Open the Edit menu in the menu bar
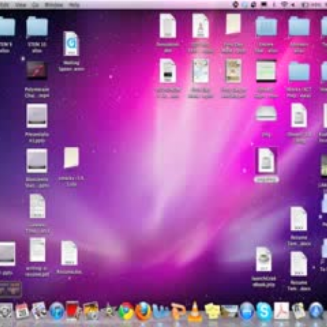This screenshot has width=327, height=327. tap(5, 5)
